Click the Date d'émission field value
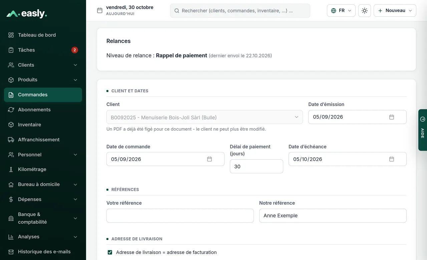This screenshot has width=427, height=260. click(x=328, y=117)
